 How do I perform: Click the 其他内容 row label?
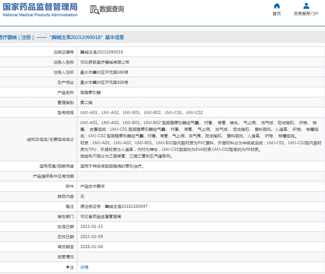tap(65, 196)
